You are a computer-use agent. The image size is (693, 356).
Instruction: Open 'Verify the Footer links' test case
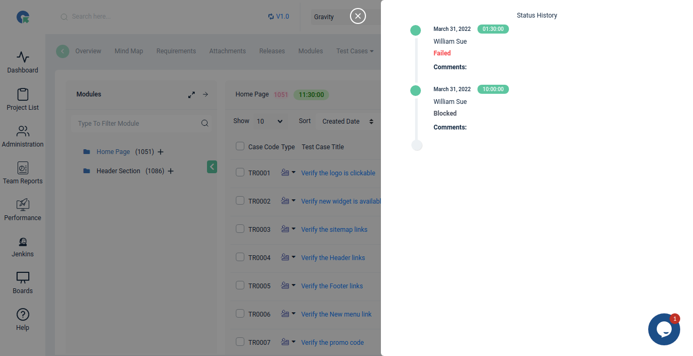click(x=332, y=286)
